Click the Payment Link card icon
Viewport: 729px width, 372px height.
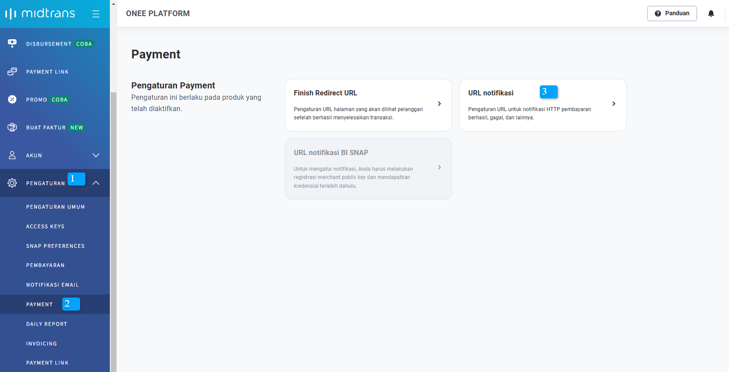(12, 71)
